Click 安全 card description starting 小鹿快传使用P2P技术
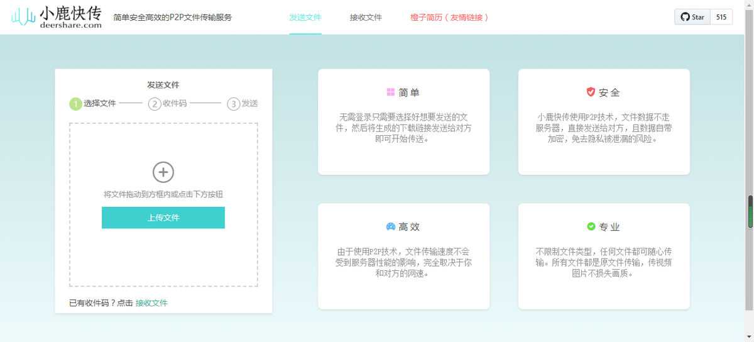Screen dimensions: 754x342 604,128
